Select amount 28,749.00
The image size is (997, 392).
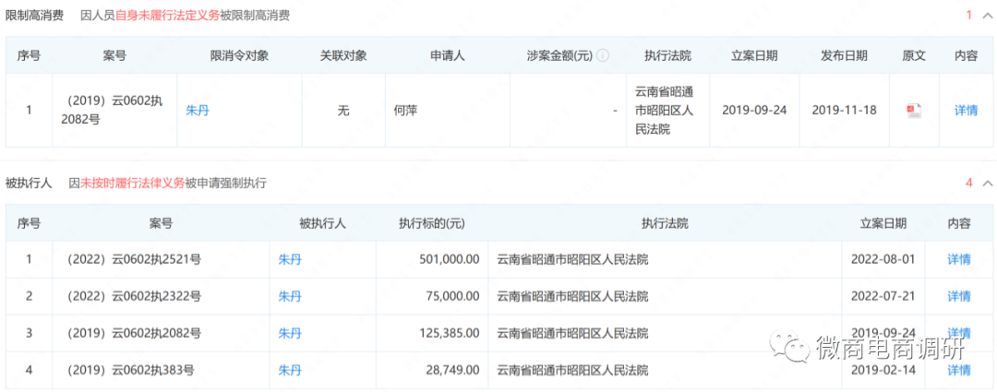point(452,370)
